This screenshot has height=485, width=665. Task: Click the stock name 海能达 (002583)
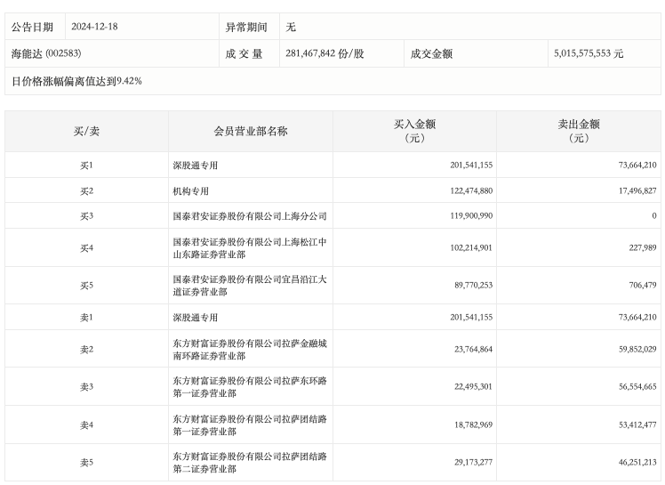(46, 53)
